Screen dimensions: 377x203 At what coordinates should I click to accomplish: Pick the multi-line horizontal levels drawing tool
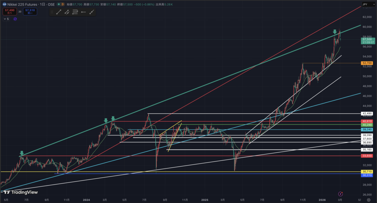(75, 12)
